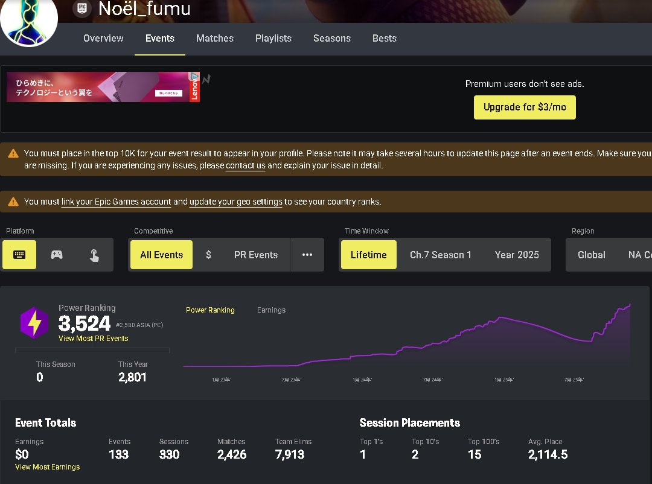
Task: Click the Noël_fumu profile avatar image
Action: (x=29, y=21)
